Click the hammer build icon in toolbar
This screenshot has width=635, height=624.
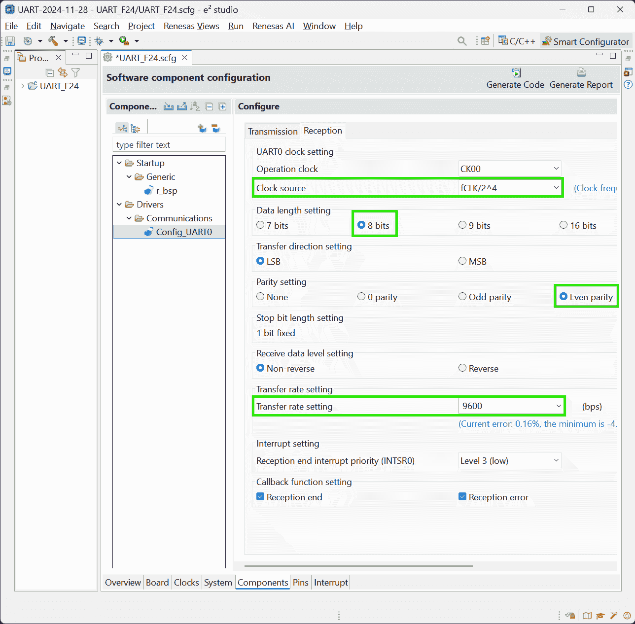tap(53, 41)
